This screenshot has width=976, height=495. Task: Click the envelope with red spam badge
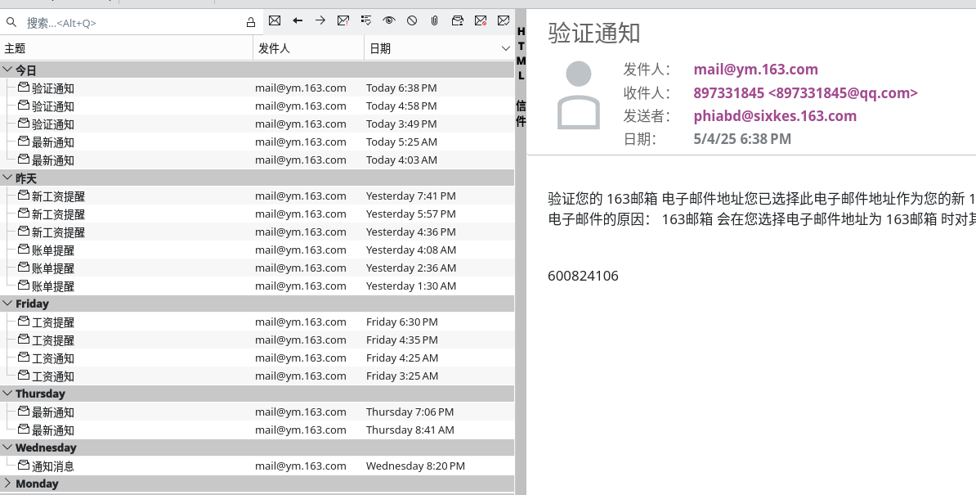(481, 20)
